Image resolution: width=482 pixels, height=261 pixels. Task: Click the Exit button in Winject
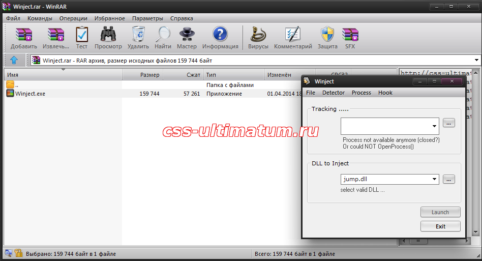point(440,226)
